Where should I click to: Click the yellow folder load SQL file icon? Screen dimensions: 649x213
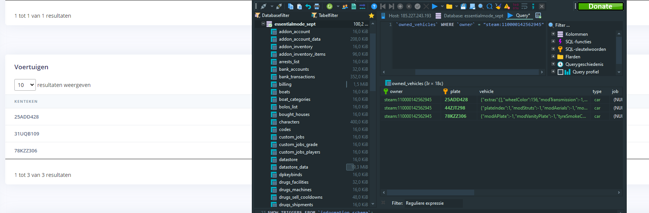449,6
